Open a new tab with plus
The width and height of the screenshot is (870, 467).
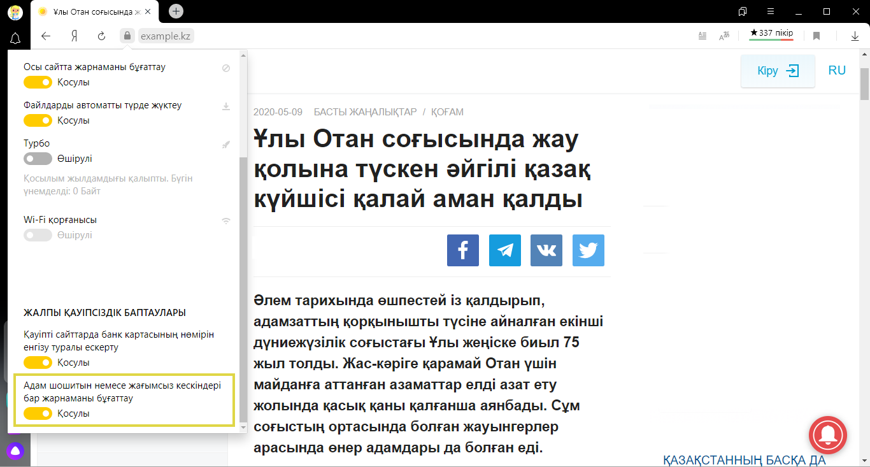pyautogui.click(x=176, y=11)
